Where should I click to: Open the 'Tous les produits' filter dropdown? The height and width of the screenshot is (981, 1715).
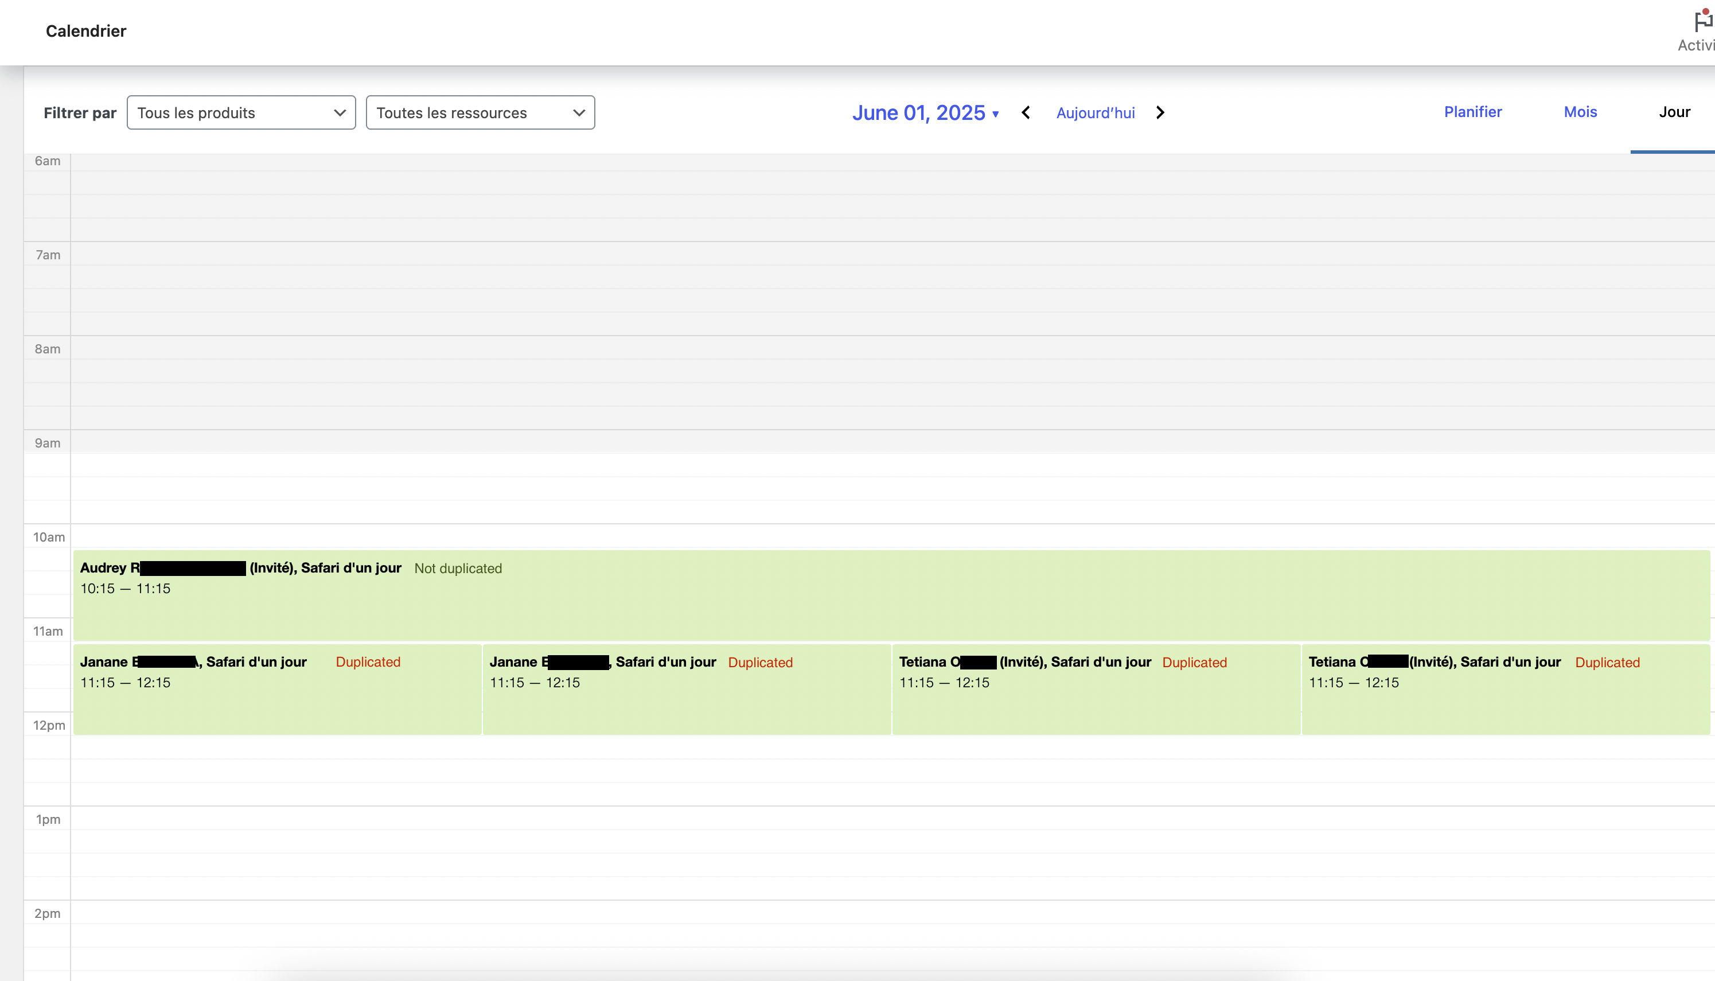pyautogui.click(x=241, y=112)
